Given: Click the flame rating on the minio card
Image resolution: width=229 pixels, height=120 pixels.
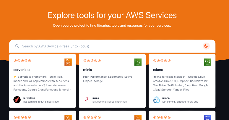Looking at the screenshot, I should pos(92,61).
